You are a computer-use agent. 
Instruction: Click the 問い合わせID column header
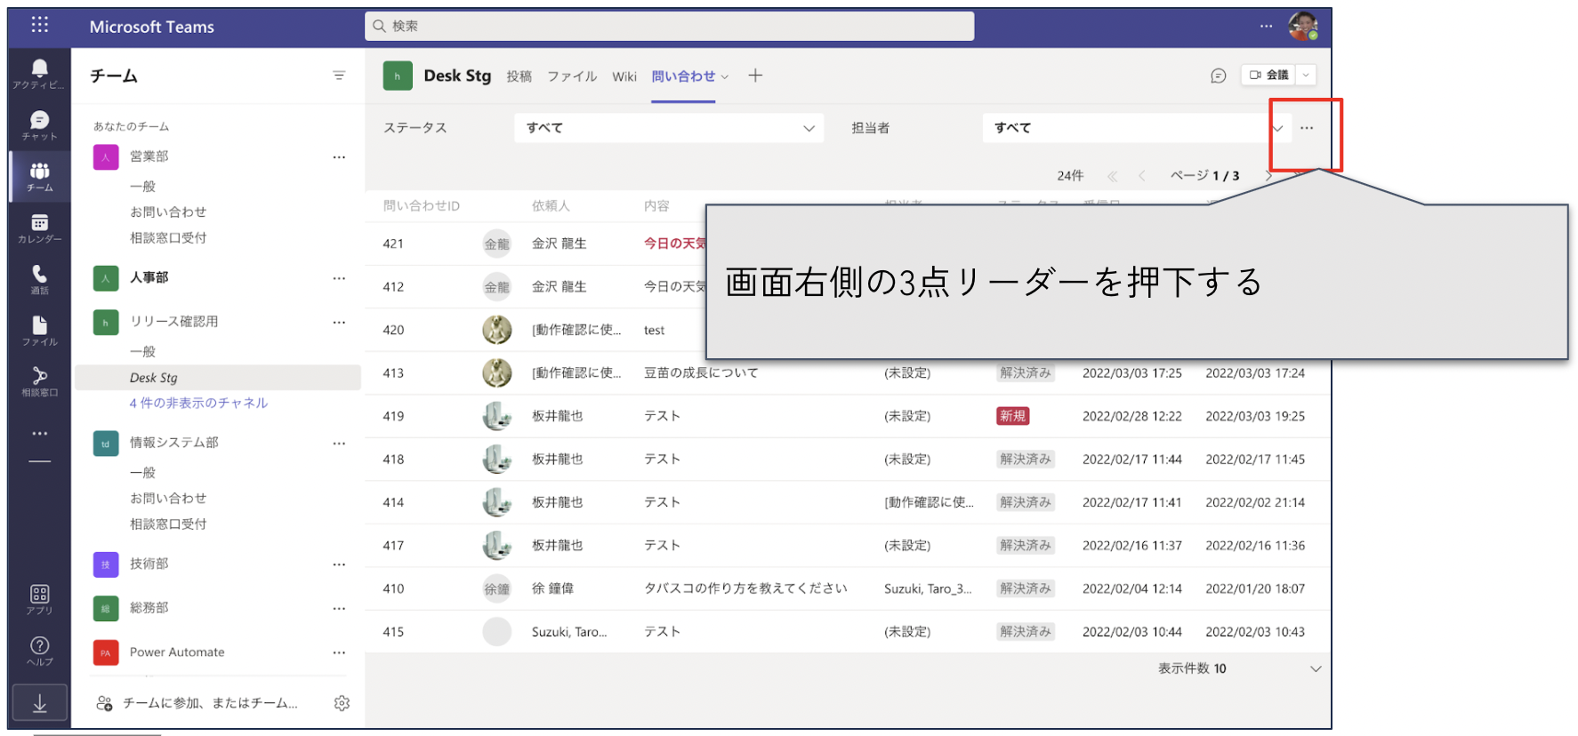(422, 206)
